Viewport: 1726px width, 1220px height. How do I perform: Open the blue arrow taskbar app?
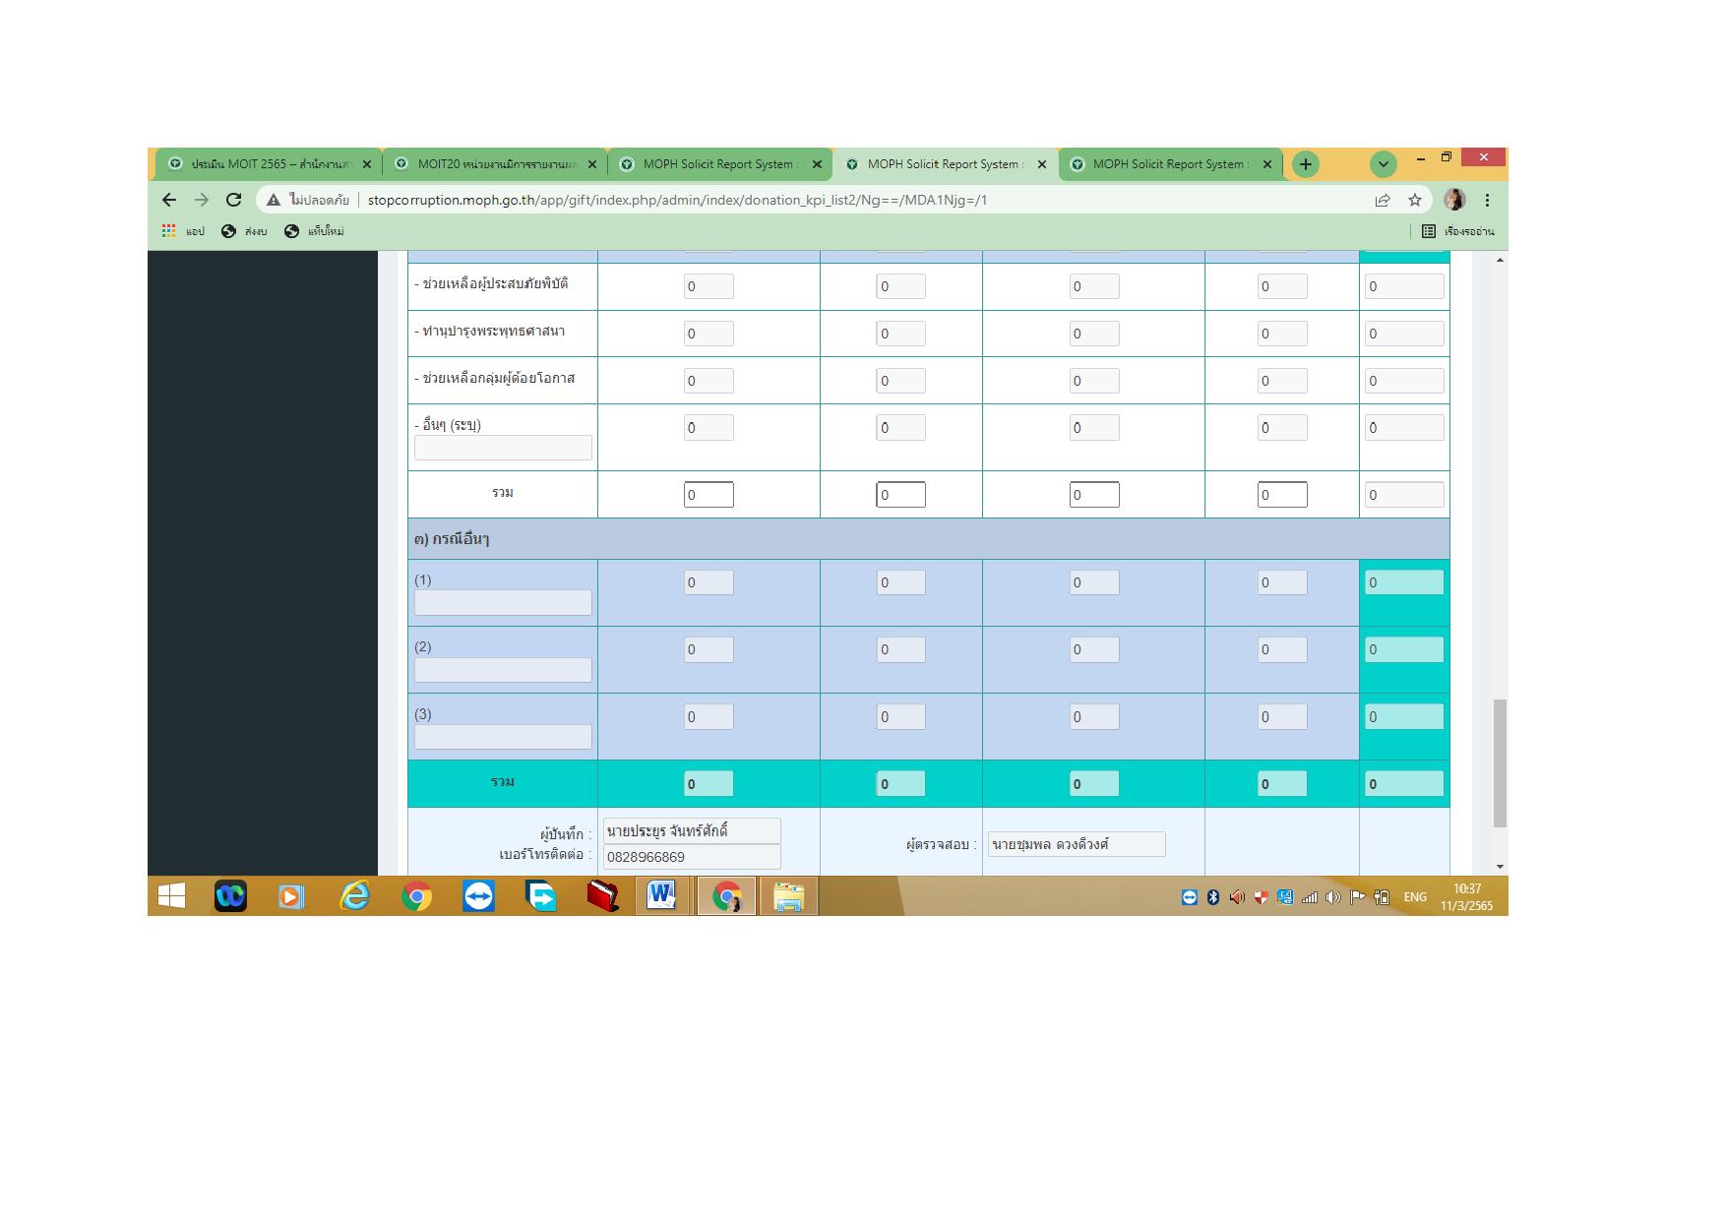pyautogui.click(x=540, y=895)
